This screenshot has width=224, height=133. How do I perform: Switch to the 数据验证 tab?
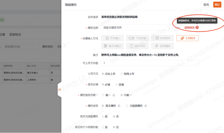coord(15,35)
